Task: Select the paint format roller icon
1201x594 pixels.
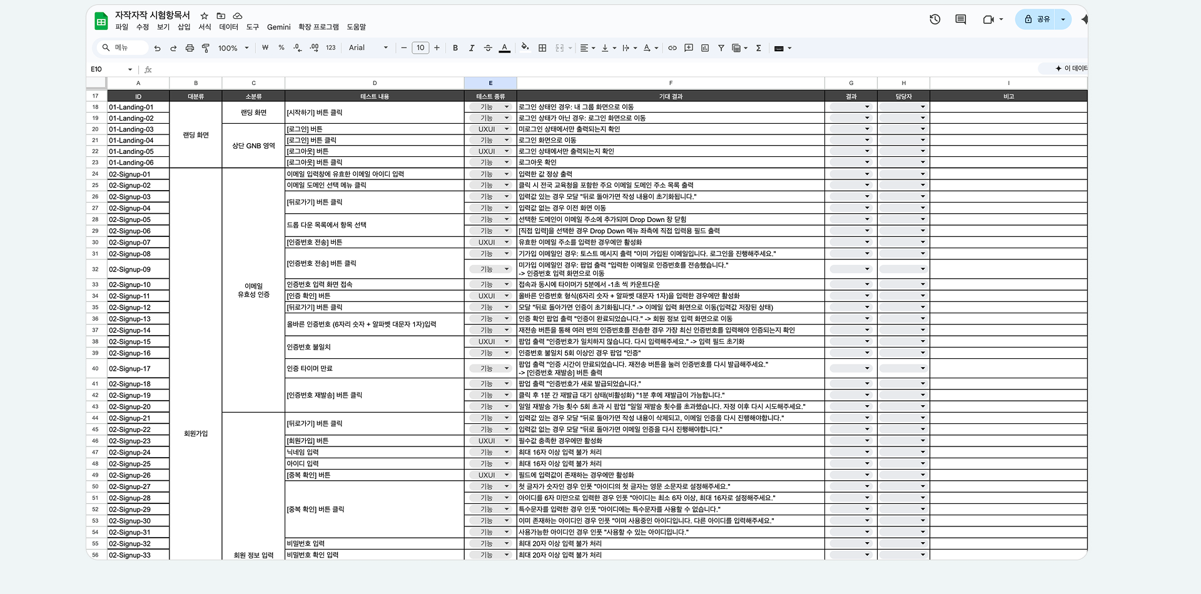Action: (206, 48)
